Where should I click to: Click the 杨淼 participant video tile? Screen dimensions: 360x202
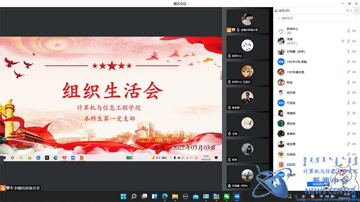coord(247,151)
